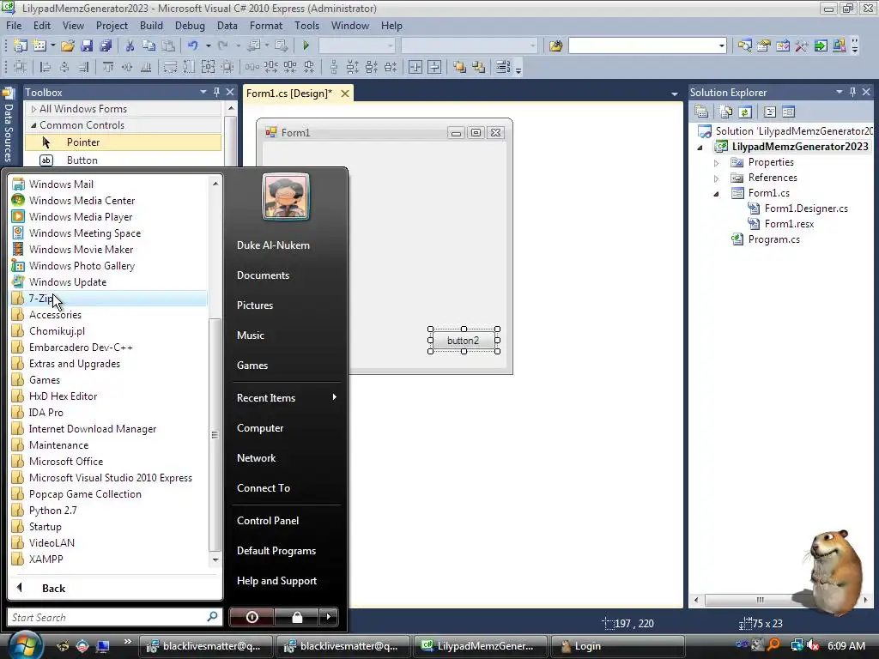This screenshot has height=659, width=879.
Task: Select Program.cs in Solution Explorer
Action: 773,239
